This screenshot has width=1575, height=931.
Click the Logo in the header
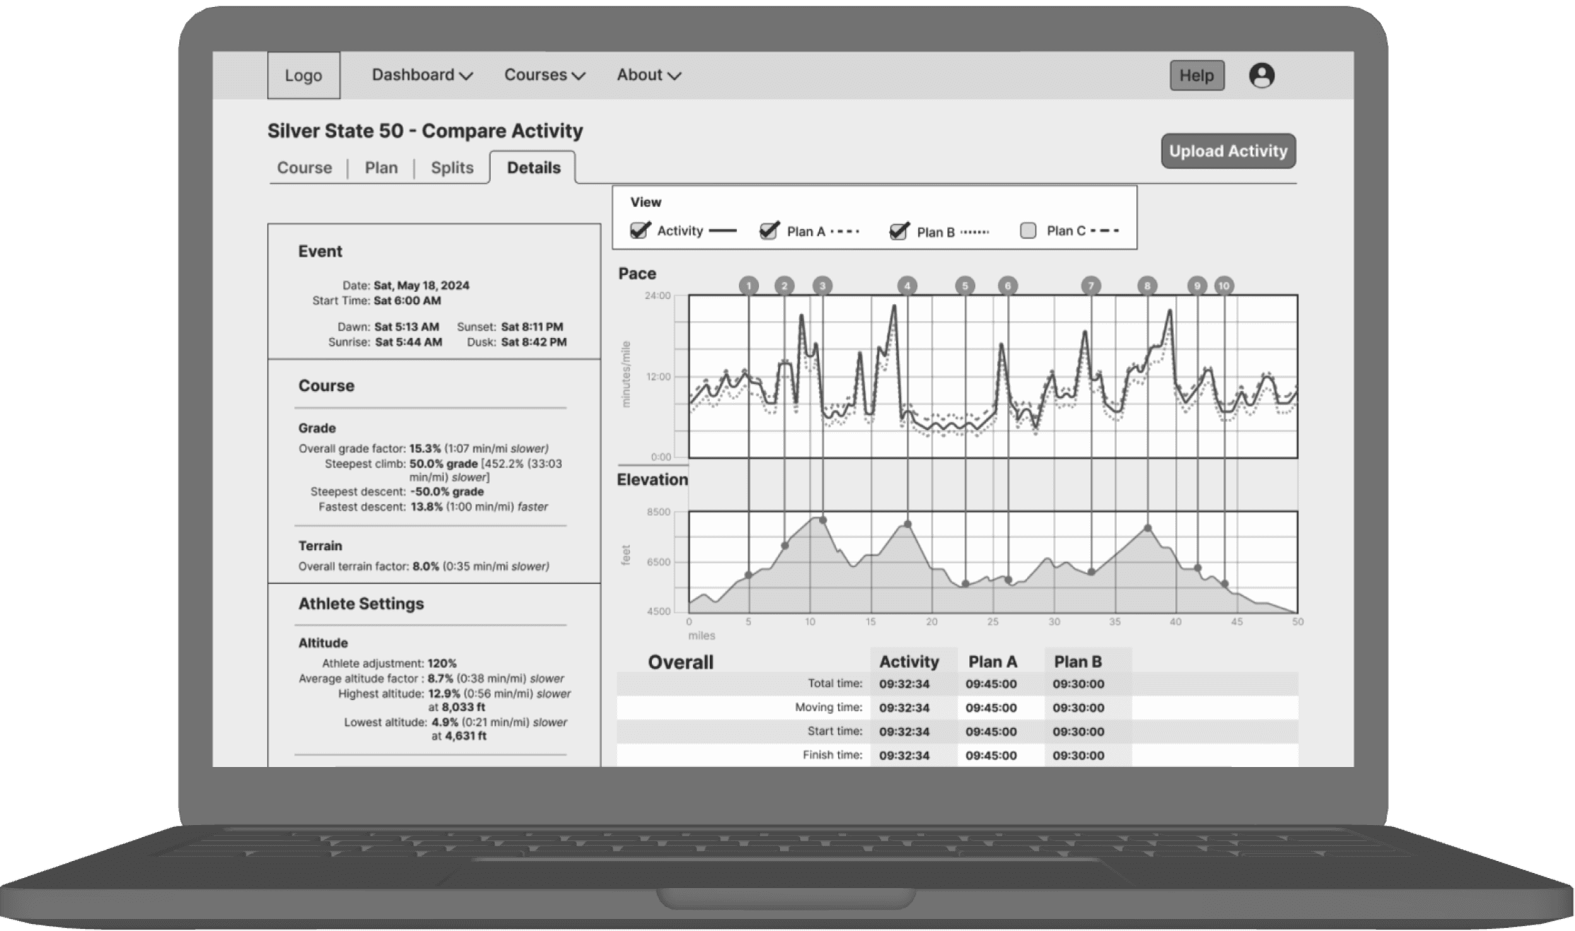304,76
